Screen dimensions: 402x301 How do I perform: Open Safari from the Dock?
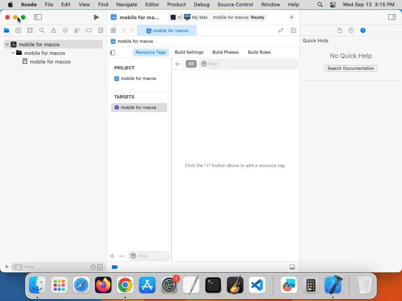(81, 285)
